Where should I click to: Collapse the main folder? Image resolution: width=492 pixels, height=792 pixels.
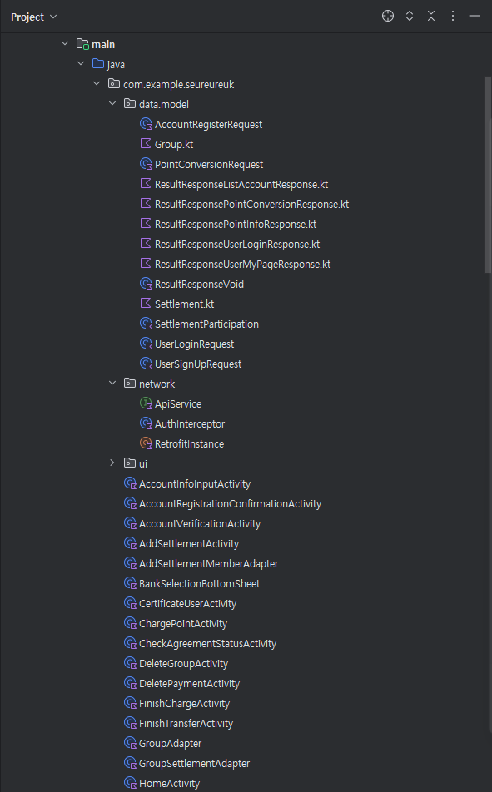click(65, 44)
